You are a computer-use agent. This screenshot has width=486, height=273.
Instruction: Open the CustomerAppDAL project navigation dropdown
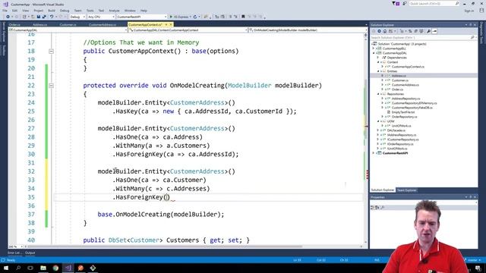tap(68, 30)
